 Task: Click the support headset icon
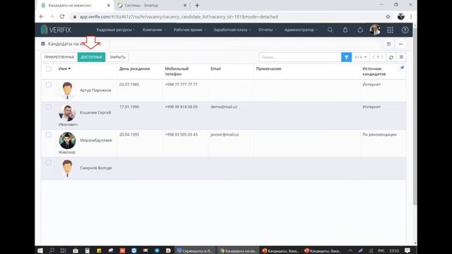(x=360, y=30)
